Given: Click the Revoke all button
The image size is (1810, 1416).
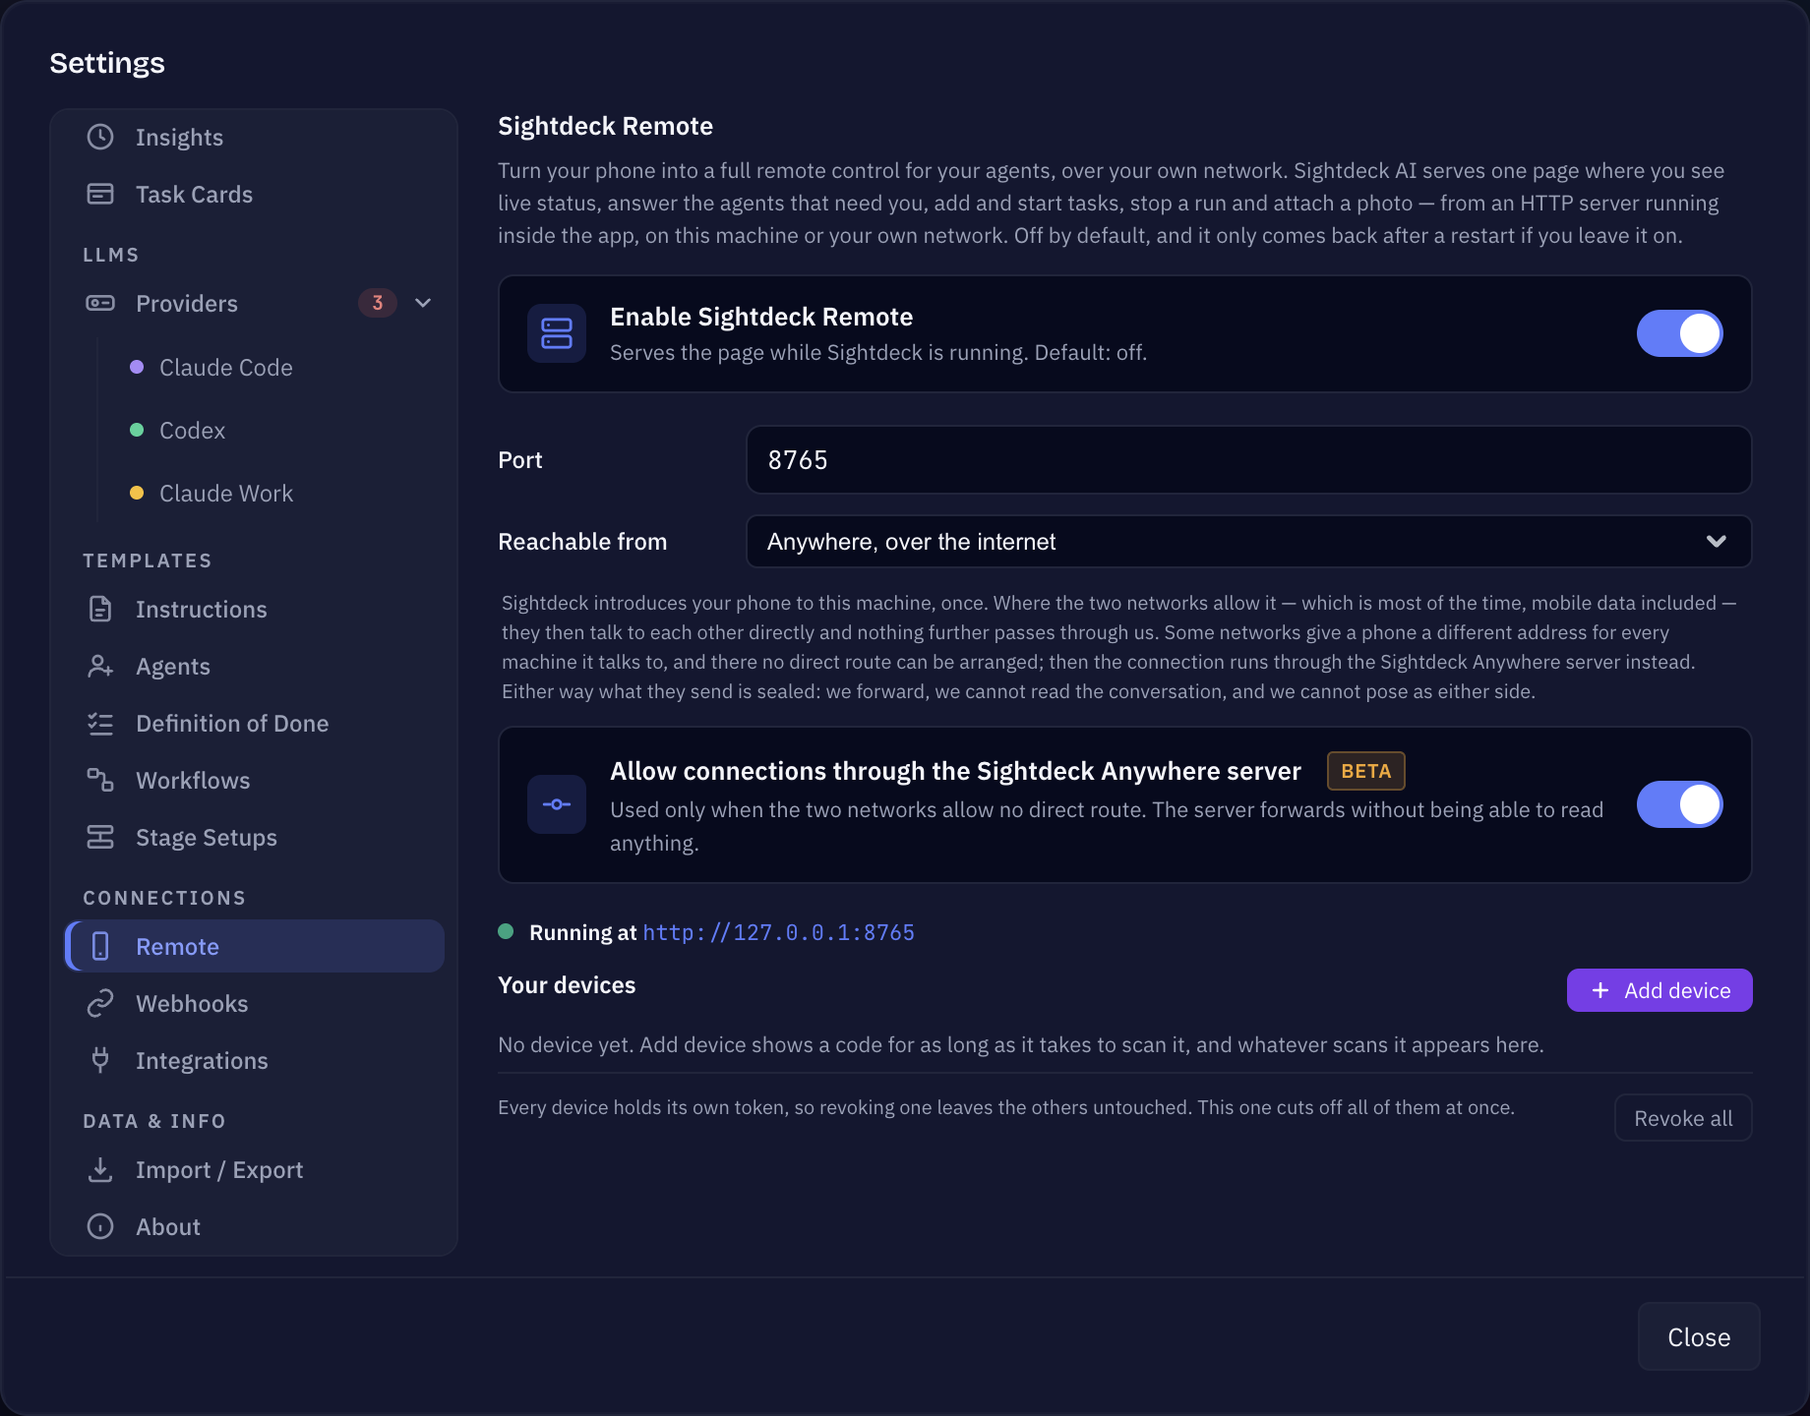Looking at the screenshot, I should 1683,1118.
